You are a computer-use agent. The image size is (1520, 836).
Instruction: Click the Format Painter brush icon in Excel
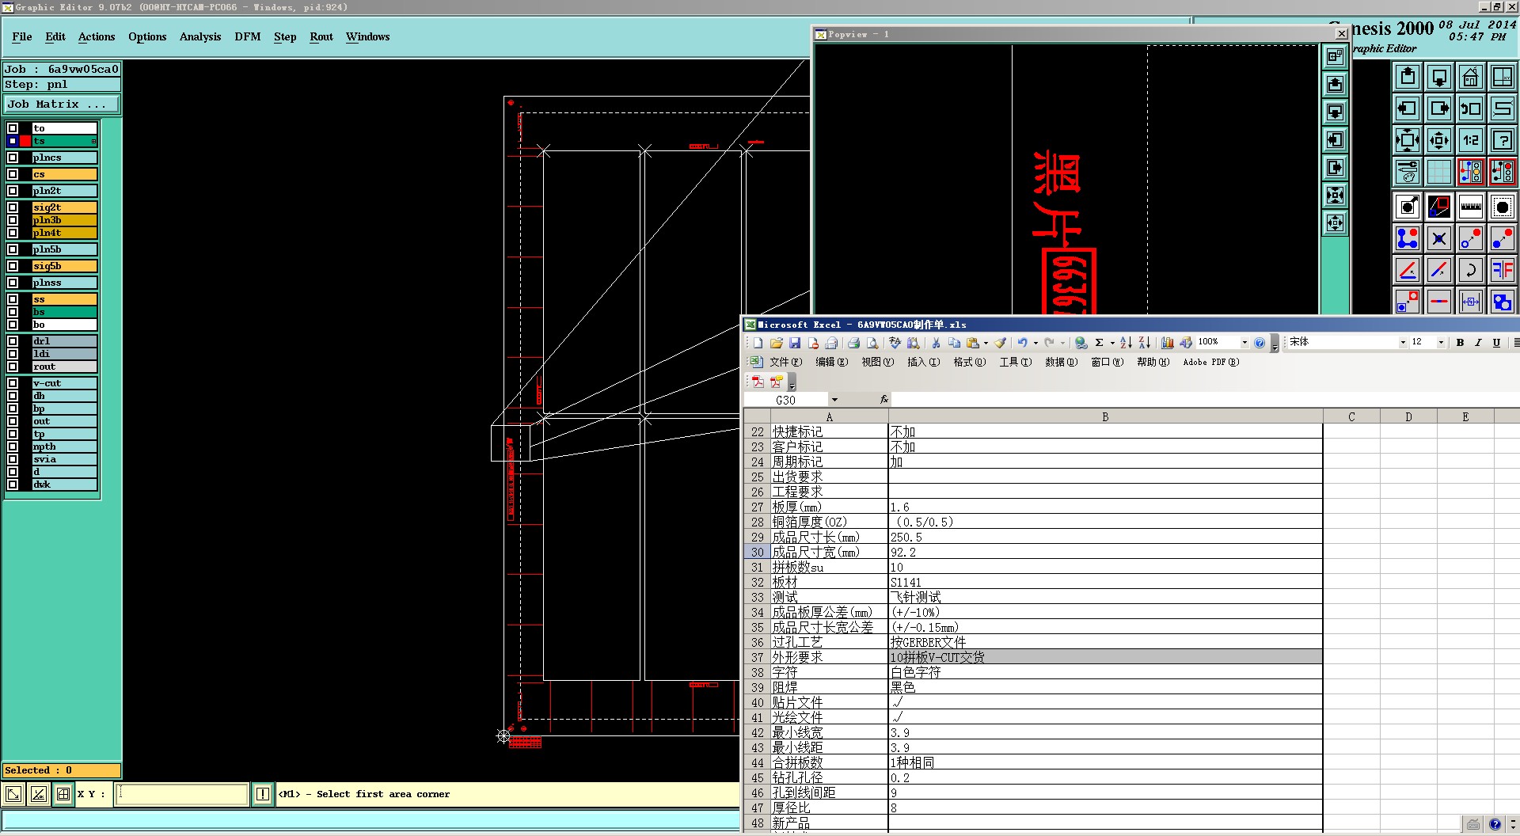pos(1001,343)
